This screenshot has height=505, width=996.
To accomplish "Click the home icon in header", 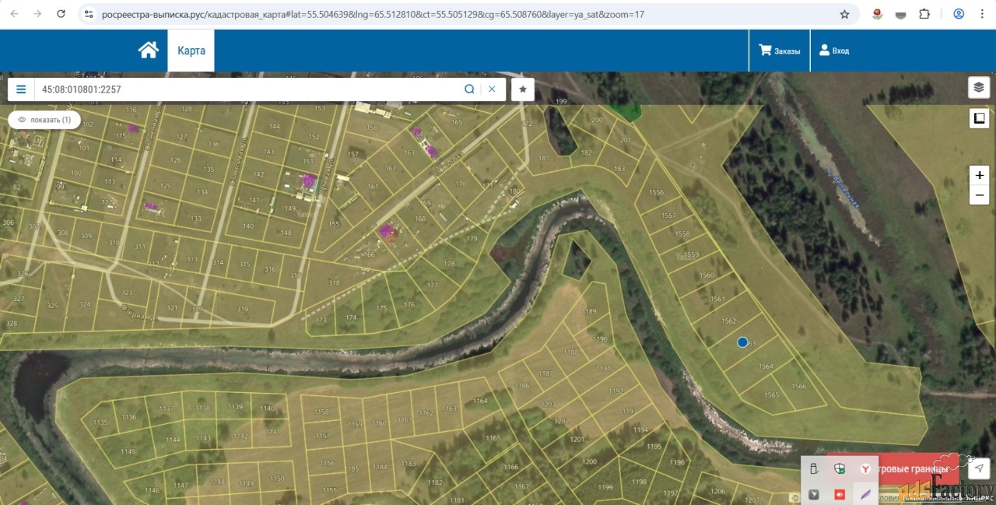I will pos(148,51).
